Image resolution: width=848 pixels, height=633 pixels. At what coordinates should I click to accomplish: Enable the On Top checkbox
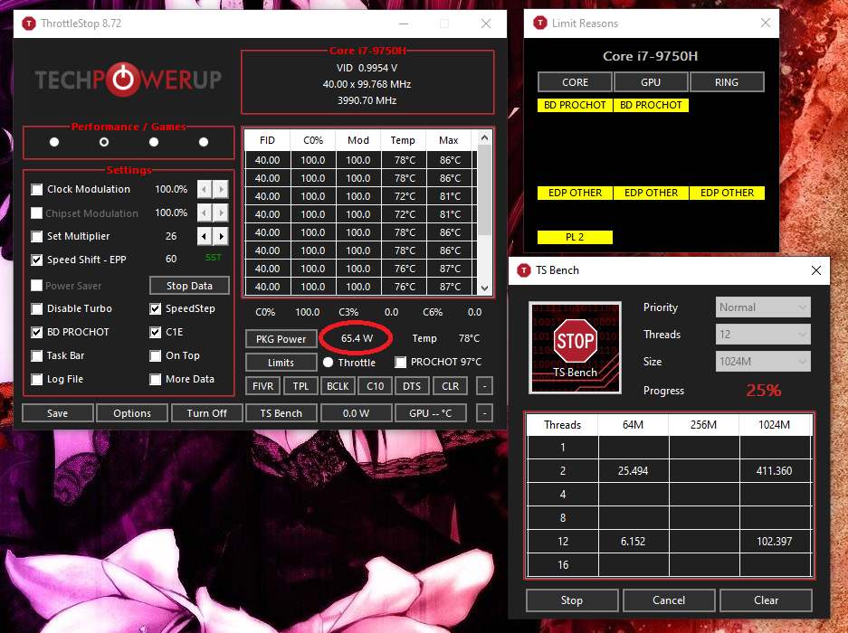click(156, 355)
